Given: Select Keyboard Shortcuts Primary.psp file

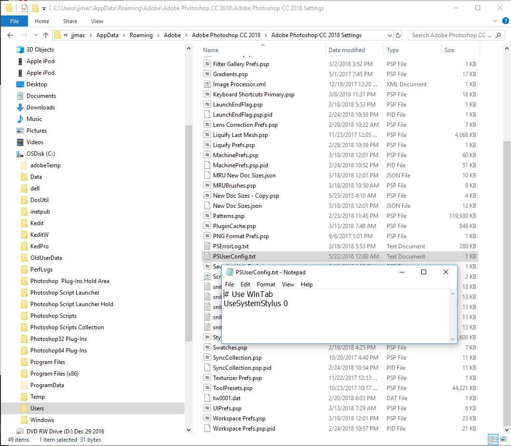Looking at the screenshot, I should point(254,94).
